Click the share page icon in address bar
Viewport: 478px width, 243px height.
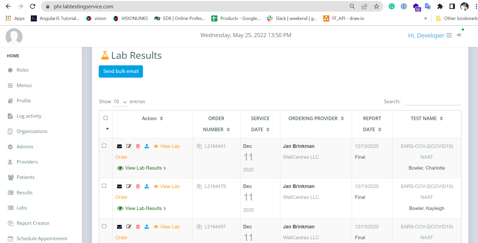point(364,6)
